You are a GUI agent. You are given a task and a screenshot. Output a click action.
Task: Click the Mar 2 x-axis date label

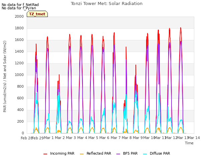point(60,138)
